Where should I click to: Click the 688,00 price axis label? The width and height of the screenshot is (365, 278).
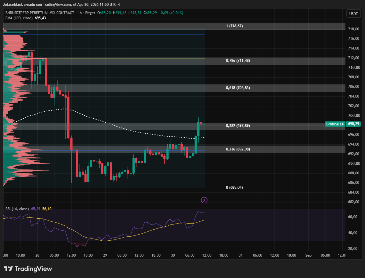point(353,173)
